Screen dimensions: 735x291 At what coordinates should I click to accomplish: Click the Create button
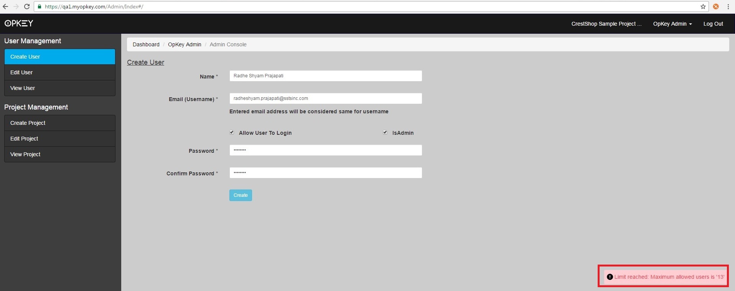pyautogui.click(x=241, y=195)
